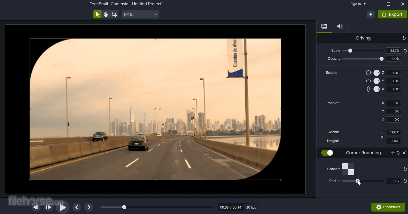Toggle the bottom-right corner rounding square
This screenshot has width=408, height=214.
[x=351, y=172]
